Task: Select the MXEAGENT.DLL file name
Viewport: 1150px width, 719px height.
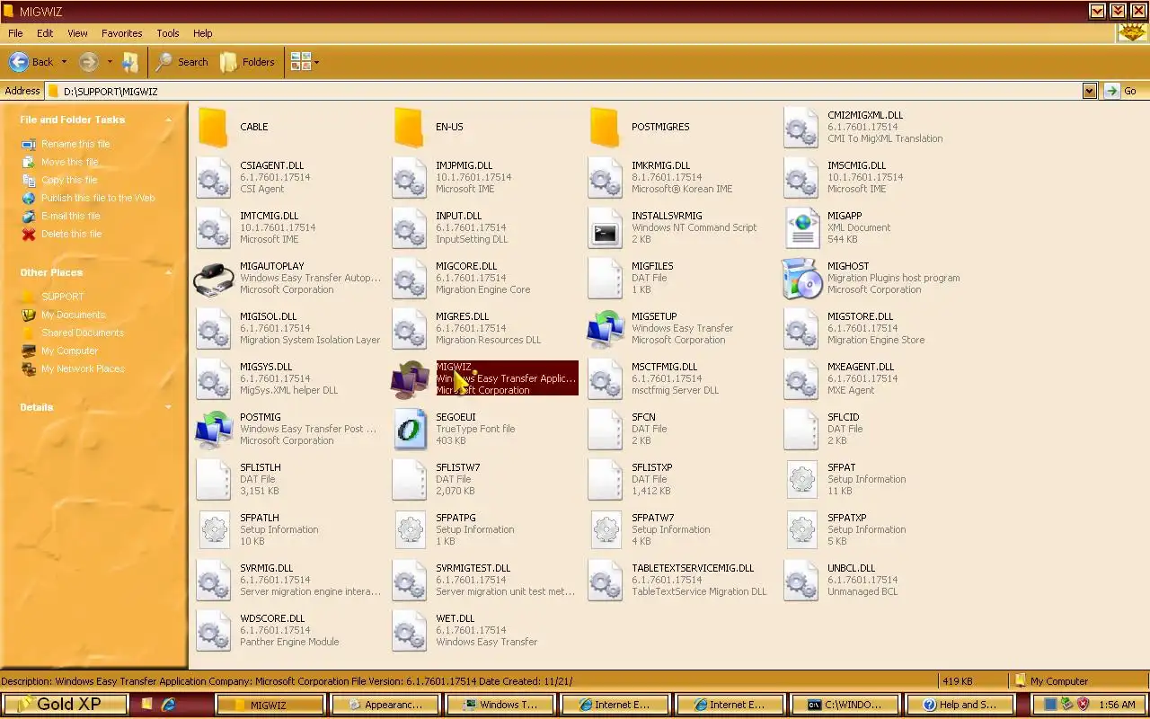Action: [861, 367]
